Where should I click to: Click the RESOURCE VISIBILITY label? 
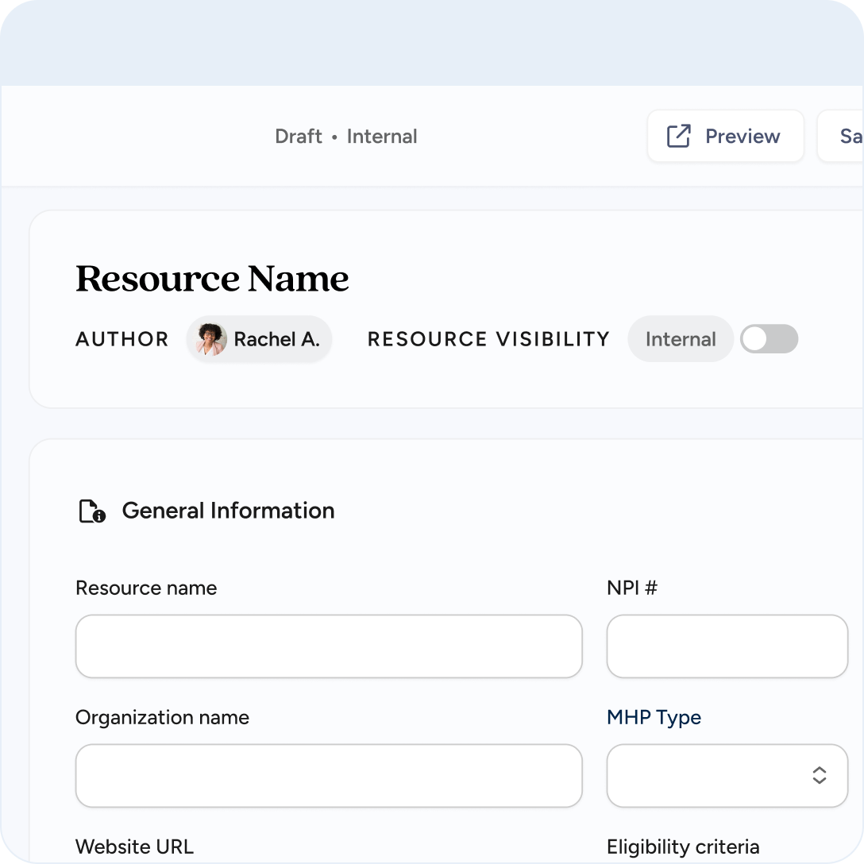pyautogui.click(x=488, y=339)
